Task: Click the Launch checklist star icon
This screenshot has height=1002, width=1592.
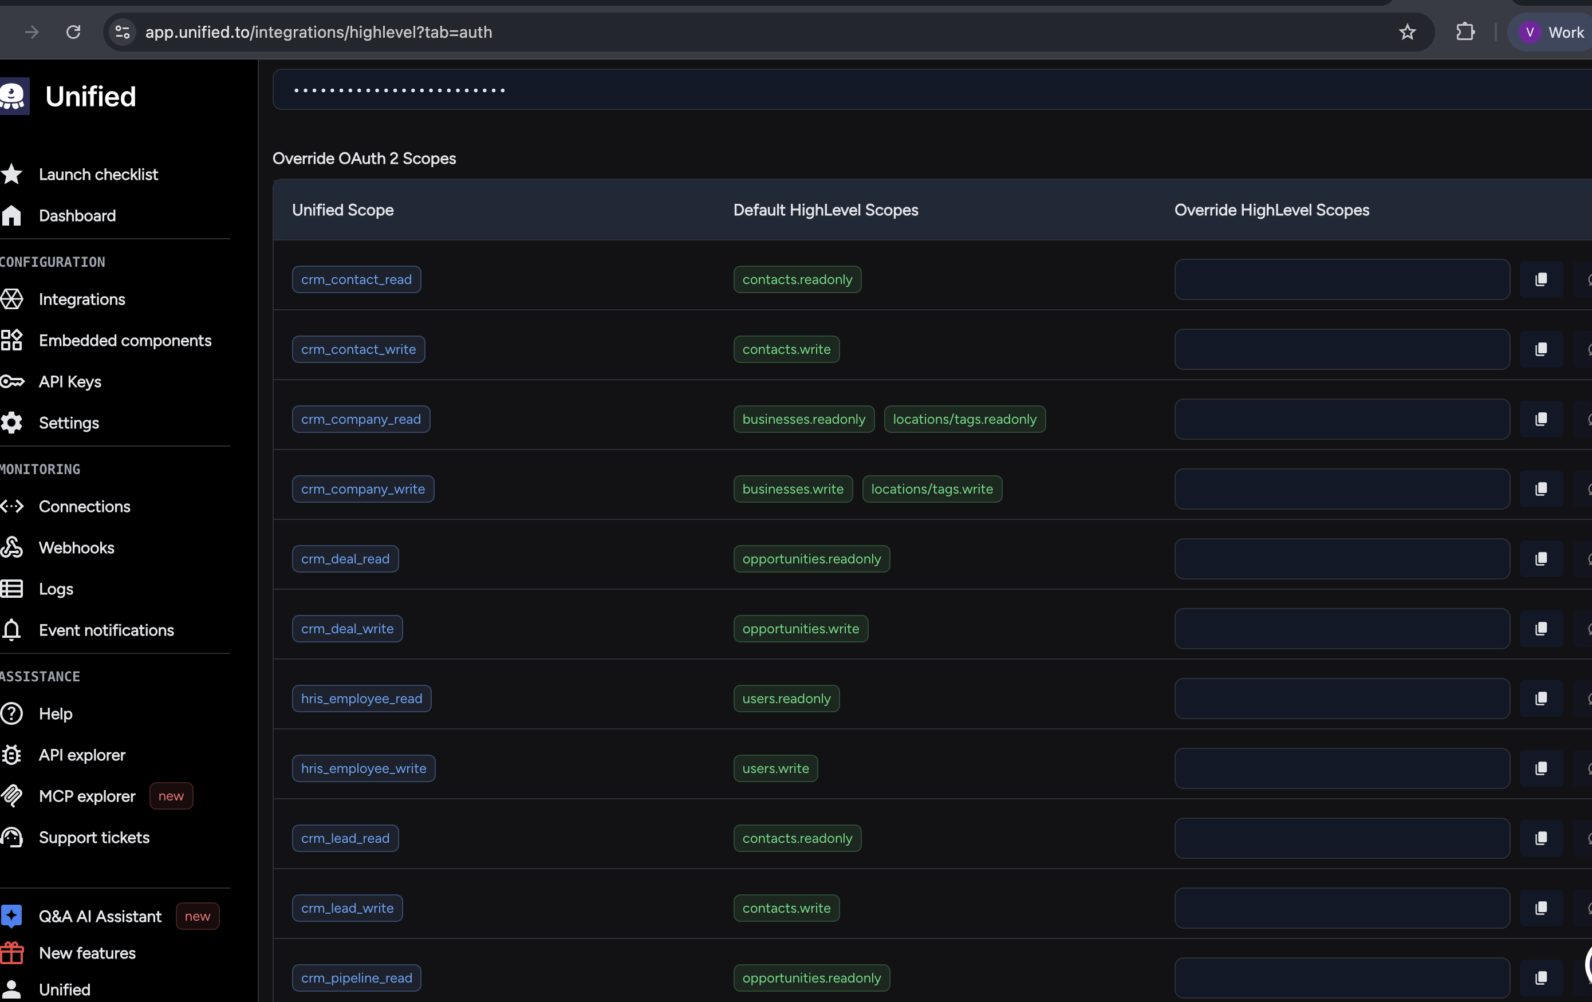Action: tap(12, 175)
